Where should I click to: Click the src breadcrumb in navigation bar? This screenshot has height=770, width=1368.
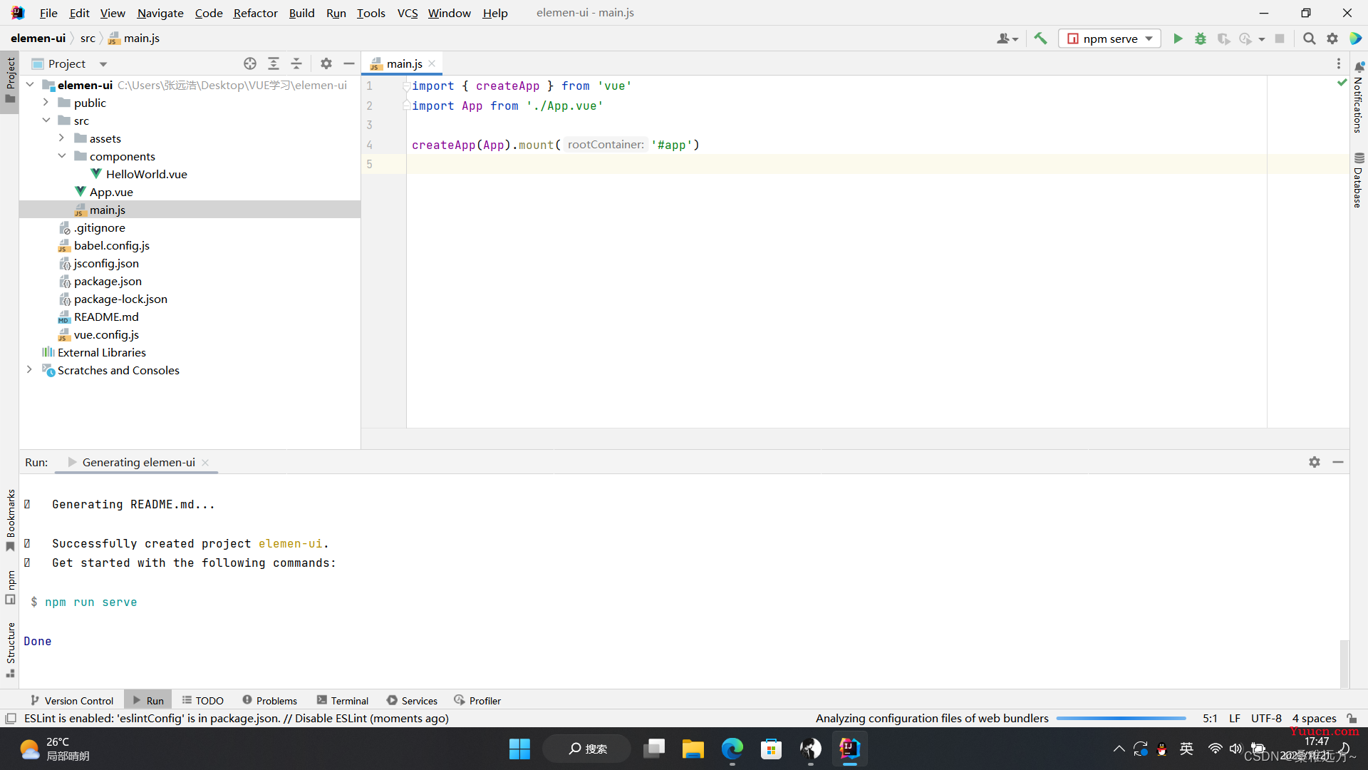[x=88, y=38]
